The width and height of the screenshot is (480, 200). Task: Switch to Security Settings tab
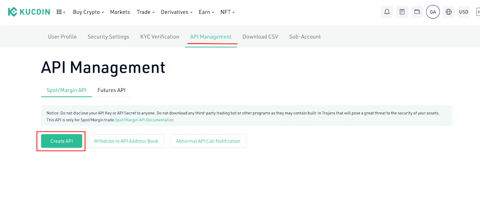(108, 37)
